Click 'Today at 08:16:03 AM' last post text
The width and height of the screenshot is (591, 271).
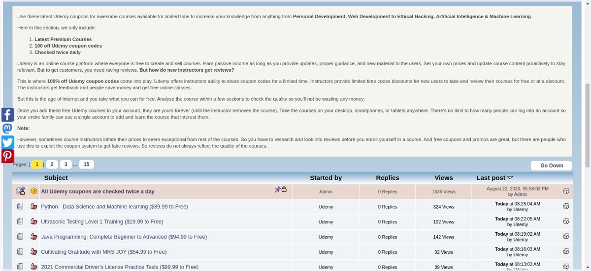coord(518,249)
